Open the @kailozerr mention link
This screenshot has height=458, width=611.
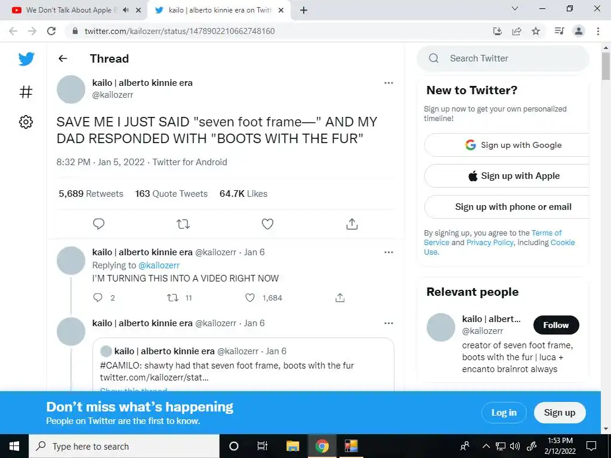coord(159,265)
